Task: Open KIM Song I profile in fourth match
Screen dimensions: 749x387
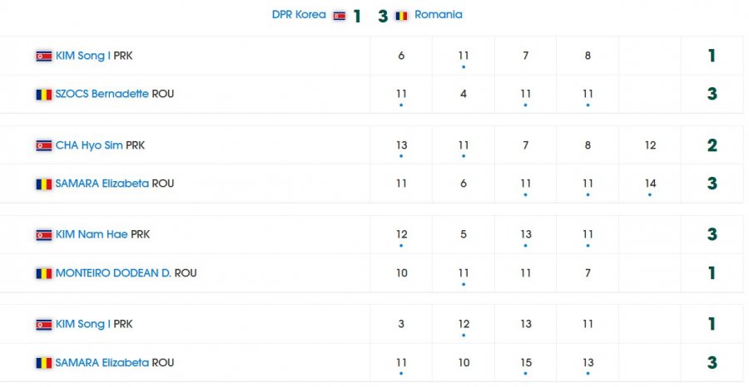Action: 83,324
